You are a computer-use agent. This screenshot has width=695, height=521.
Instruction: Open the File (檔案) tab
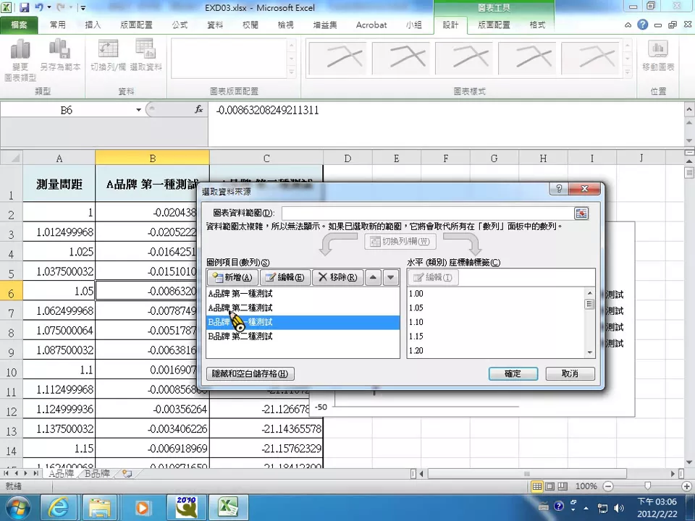(19, 25)
